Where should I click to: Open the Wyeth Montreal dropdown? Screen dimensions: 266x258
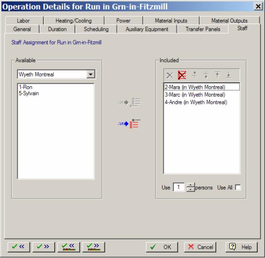[x=90, y=74]
